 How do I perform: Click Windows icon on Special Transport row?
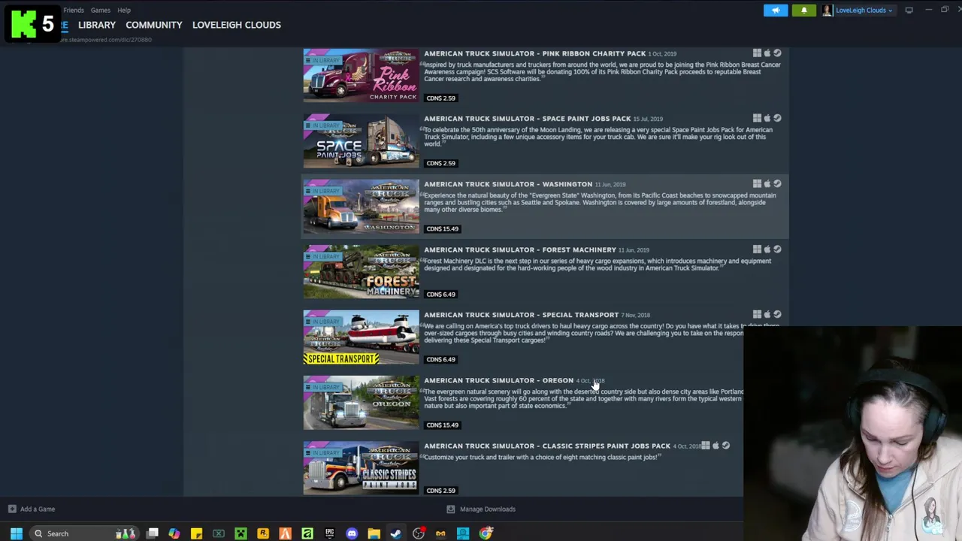click(757, 315)
